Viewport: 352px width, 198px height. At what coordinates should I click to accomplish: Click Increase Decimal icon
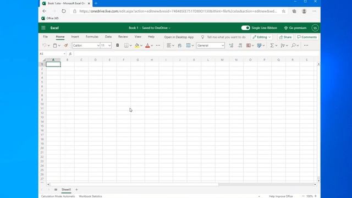click(231, 45)
